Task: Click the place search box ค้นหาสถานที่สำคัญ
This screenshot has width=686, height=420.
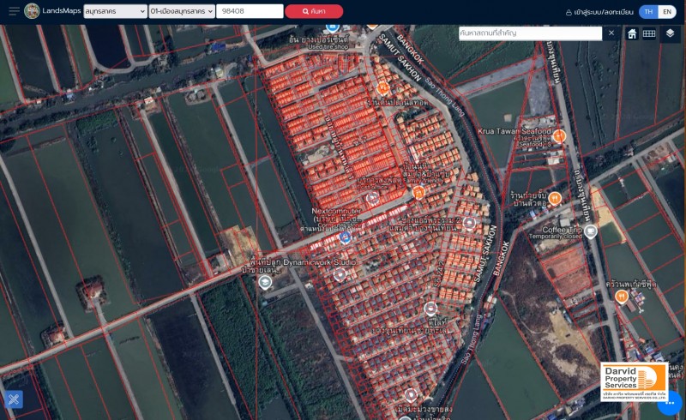Action: tap(530, 33)
